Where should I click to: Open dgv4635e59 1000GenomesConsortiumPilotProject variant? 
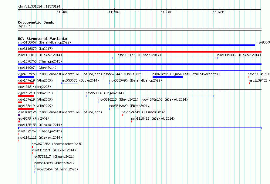pos(60,74)
